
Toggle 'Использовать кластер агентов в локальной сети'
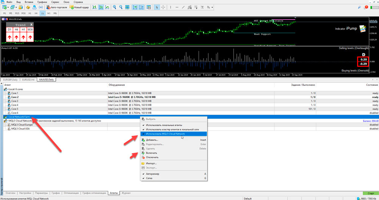coord(174,130)
